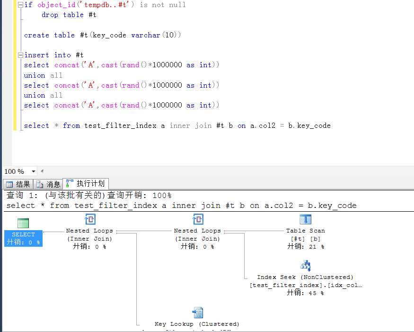This screenshot has width=414, height=332.
Task: Switch to the 执行计划 tab
Action: coord(86,183)
